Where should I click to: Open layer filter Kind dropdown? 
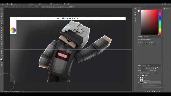142,68
